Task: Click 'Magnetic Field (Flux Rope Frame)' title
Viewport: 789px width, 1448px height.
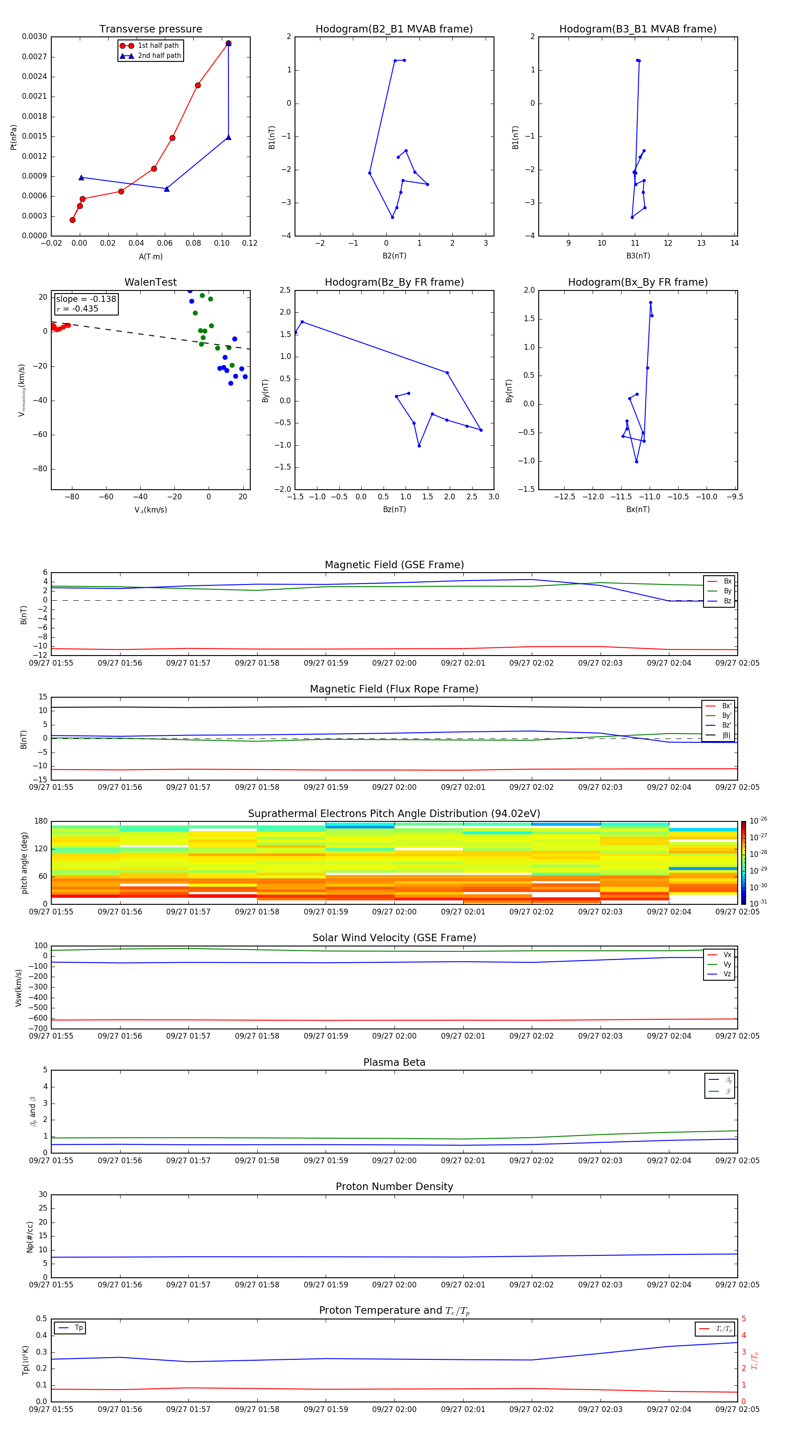Action: click(394, 689)
